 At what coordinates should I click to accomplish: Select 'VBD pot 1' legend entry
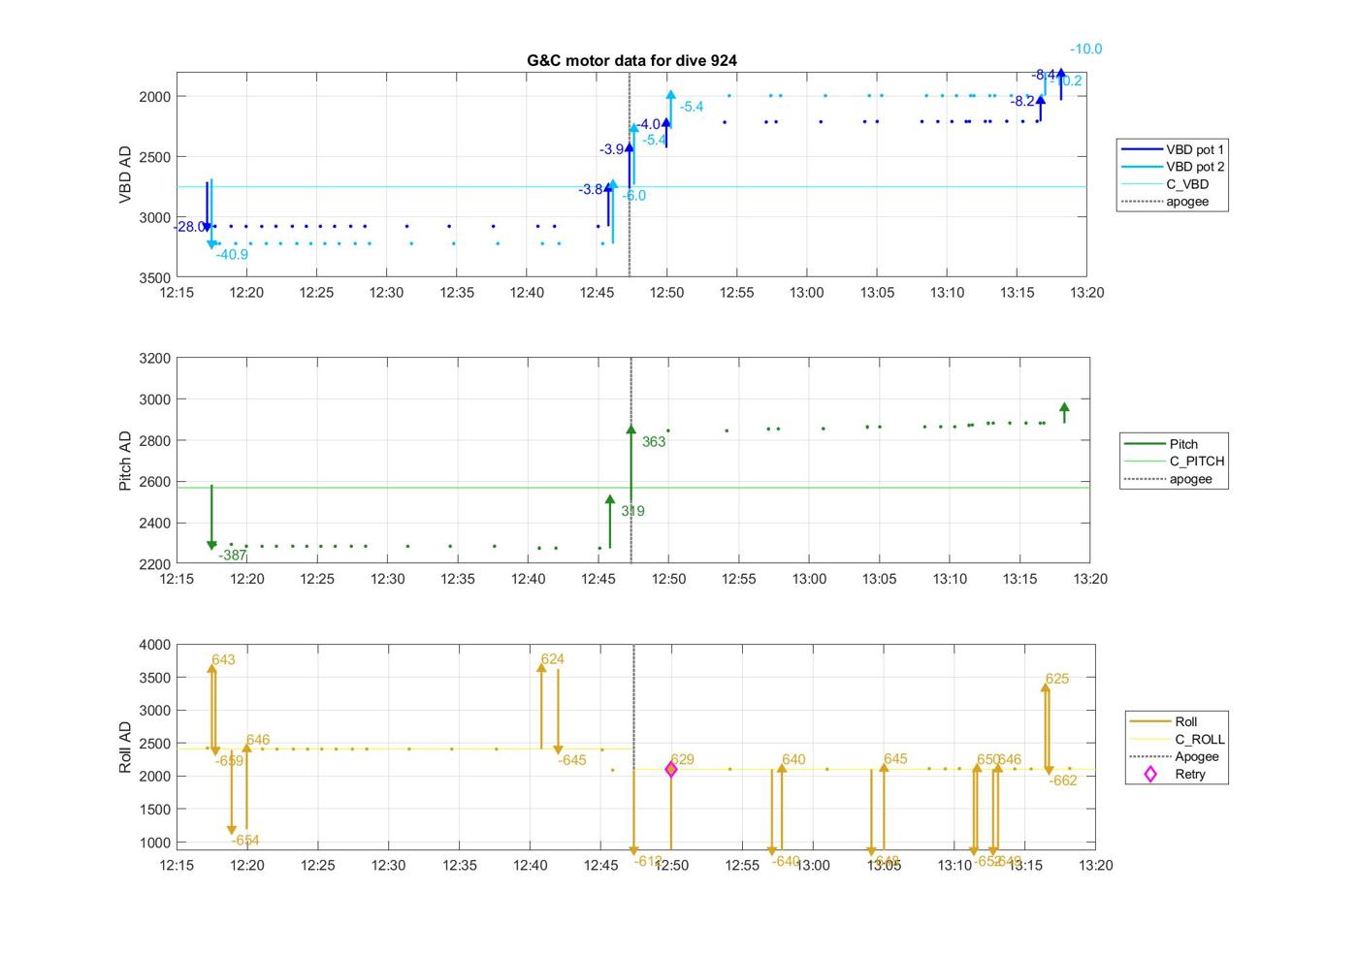pos(1173,149)
